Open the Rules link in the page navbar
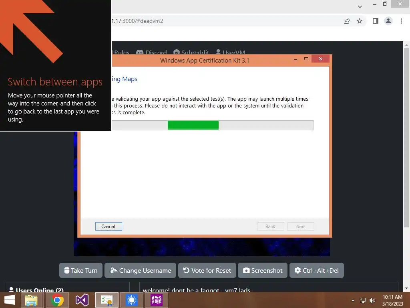 121,53
